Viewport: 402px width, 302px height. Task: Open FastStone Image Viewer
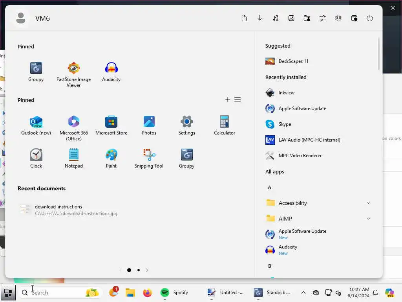(x=73, y=75)
